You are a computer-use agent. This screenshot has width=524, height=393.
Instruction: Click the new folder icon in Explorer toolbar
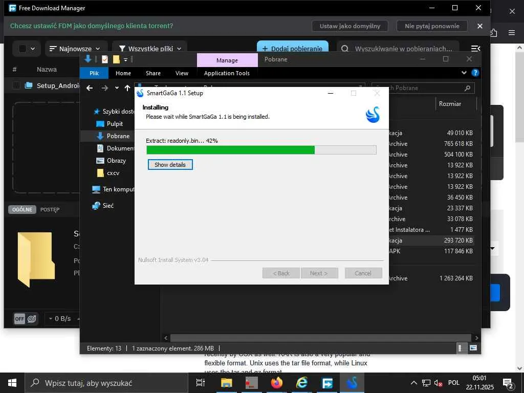(x=116, y=59)
